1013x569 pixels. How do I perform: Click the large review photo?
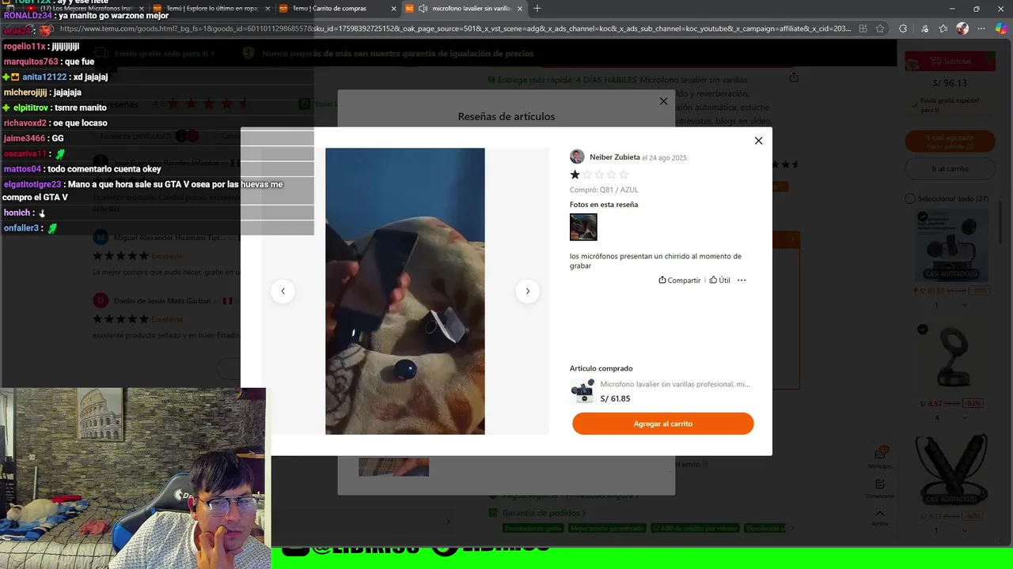[x=404, y=291]
